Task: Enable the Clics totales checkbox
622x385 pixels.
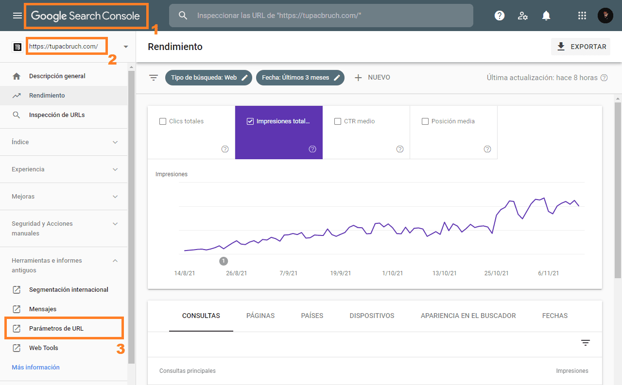Action: (x=163, y=121)
